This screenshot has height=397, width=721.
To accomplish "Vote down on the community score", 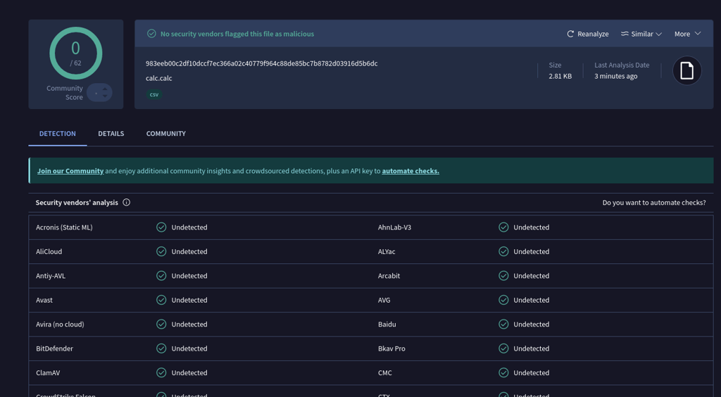I will pos(105,96).
